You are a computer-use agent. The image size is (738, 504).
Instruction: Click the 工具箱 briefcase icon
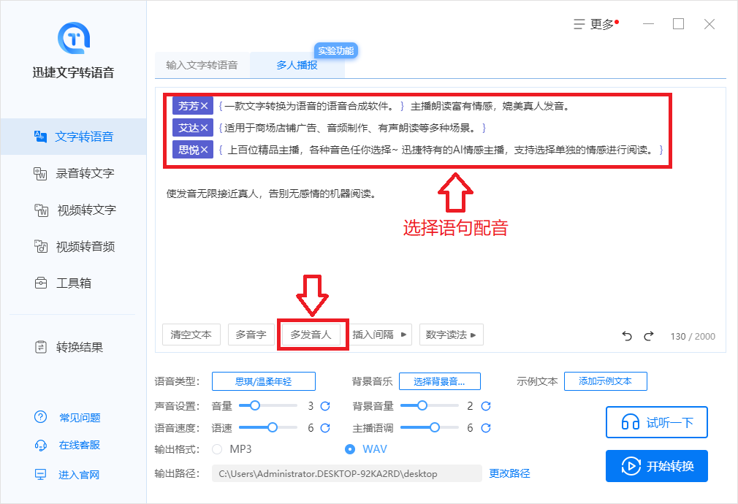click(x=41, y=283)
